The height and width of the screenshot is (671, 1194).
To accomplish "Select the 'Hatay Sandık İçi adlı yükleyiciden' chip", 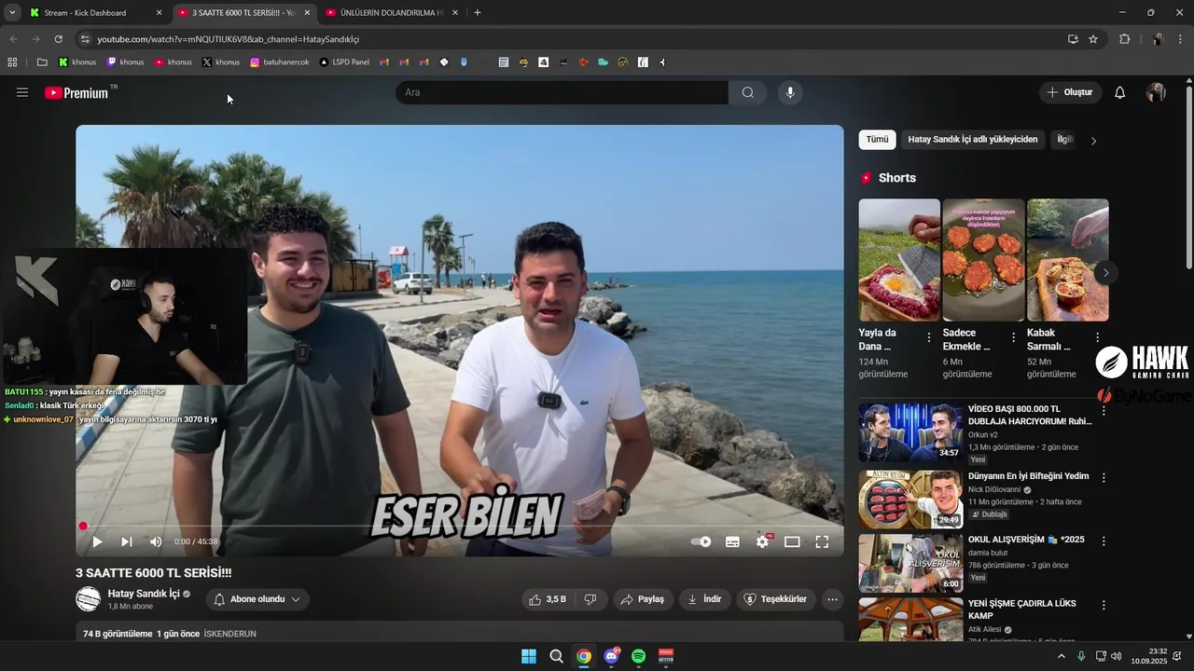I will 973,140.
